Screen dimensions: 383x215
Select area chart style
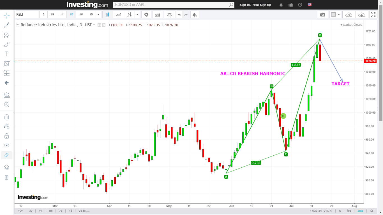119,15
